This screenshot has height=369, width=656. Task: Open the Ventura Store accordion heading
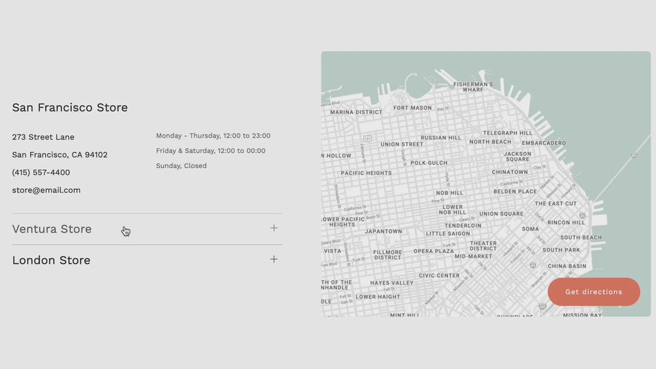click(x=52, y=229)
